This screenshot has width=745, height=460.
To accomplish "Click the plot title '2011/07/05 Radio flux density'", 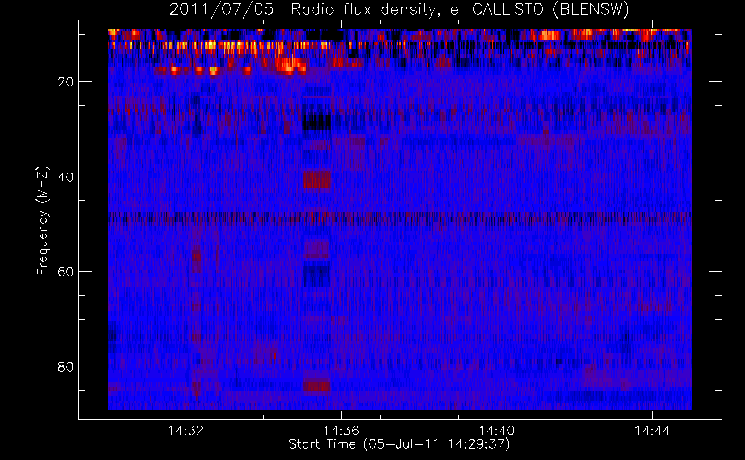I will tap(399, 10).
